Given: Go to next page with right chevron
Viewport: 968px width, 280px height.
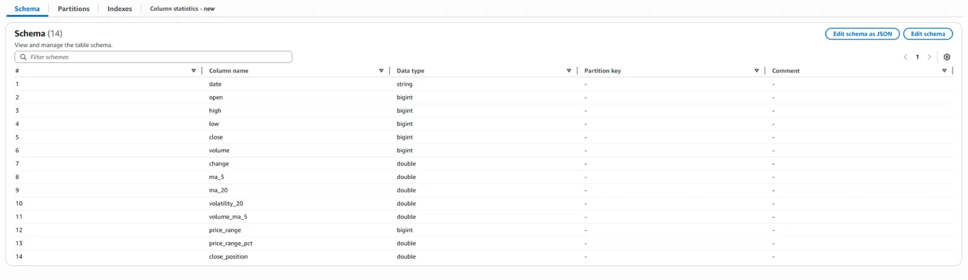Looking at the screenshot, I should point(929,57).
